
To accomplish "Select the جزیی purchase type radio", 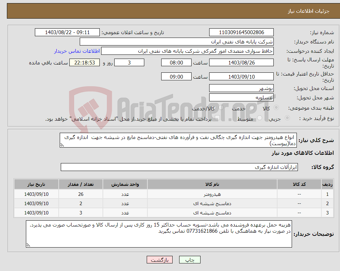I will (287, 118).
